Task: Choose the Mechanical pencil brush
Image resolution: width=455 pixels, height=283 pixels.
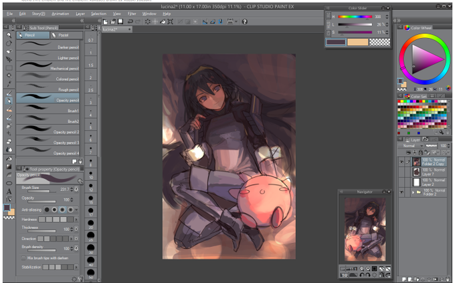Action: (x=48, y=66)
